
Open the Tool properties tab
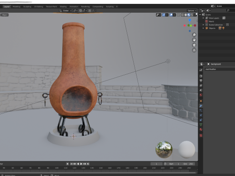[201, 70]
